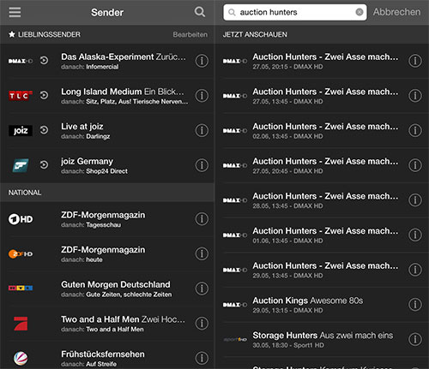Tap 'danach: Gute Zeiten, schlechte Zeiten' subtitle
The height and width of the screenshot is (369, 429).
[x=117, y=295]
